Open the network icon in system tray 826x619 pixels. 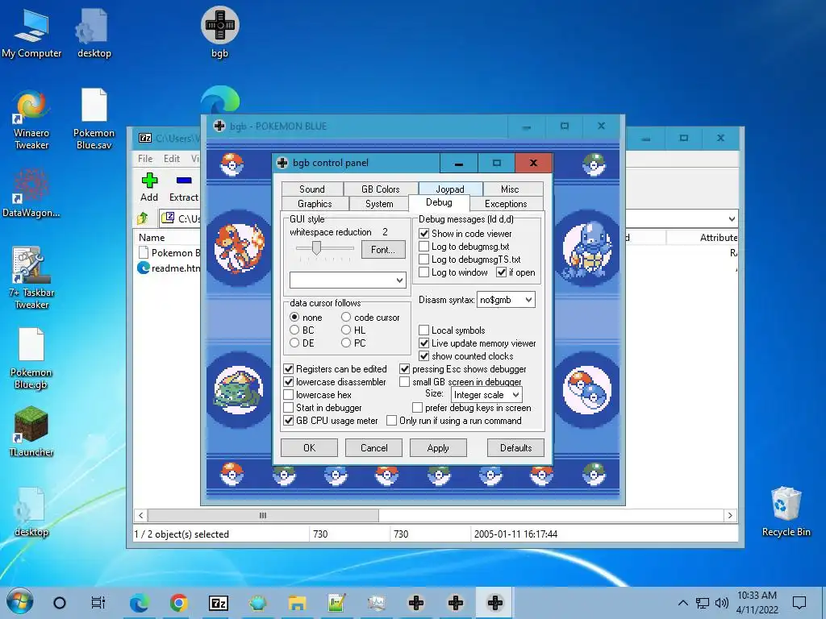pos(703,603)
